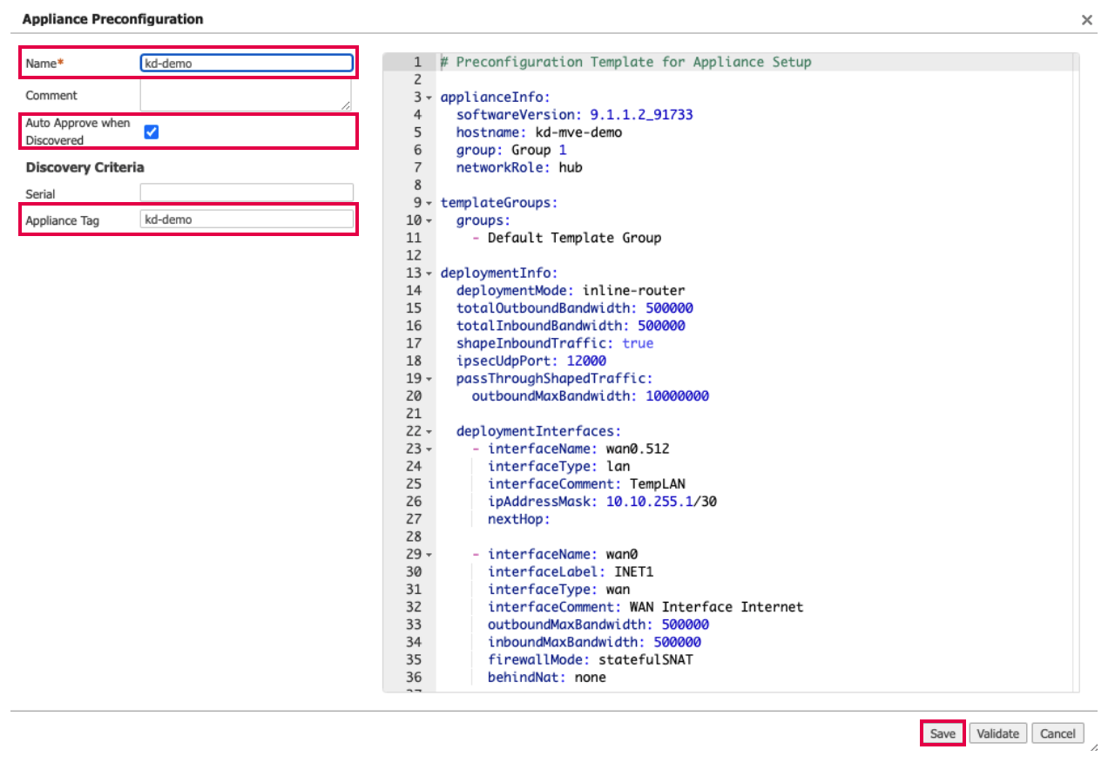Collapse the deploymentInfo section fold arrow

click(429, 273)
